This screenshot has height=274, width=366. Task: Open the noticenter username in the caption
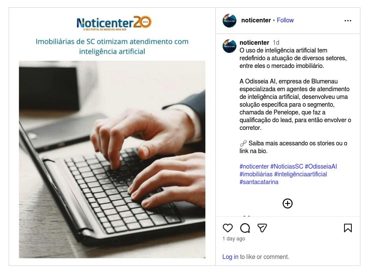[x=254, y=43]
